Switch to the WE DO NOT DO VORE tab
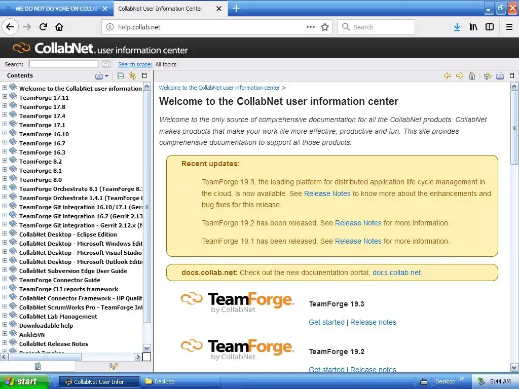Image resolution: width=519 pixels, height=389 pixels. pos(56,9)
